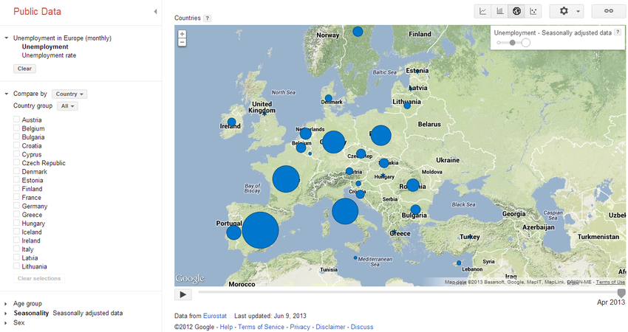
Task: Switch to bubble scatter chart view
Action: 534,11
